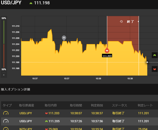The image size is (158, 130).
Task: Click the 取引原資産 column header
Action: click(26, 105)
